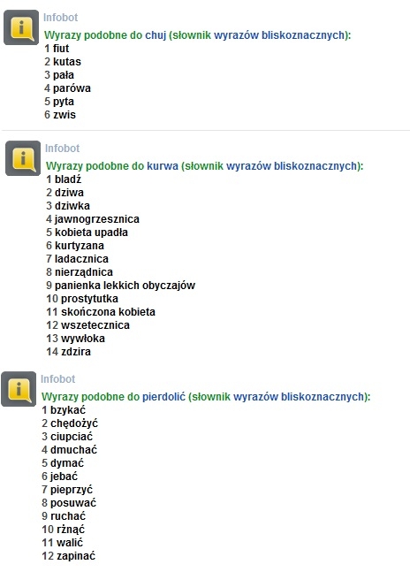Open the Infobot name in third message
The width and height of the screenshot is (410, 572).
click(58, 378)
